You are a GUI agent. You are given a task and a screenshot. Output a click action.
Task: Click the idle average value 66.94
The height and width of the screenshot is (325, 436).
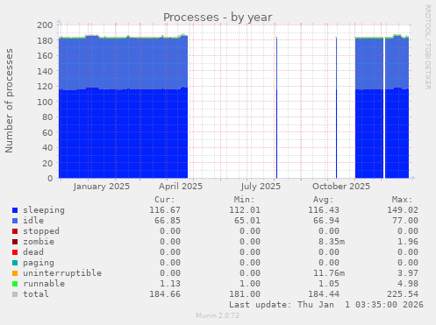click(x=326, y=221)
